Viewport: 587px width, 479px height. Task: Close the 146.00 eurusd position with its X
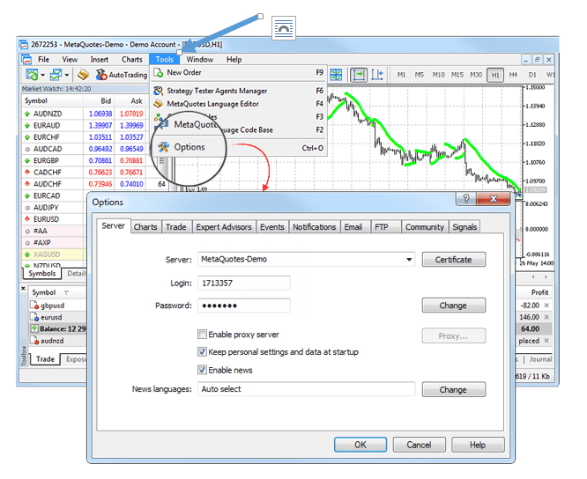coord(546,317)
